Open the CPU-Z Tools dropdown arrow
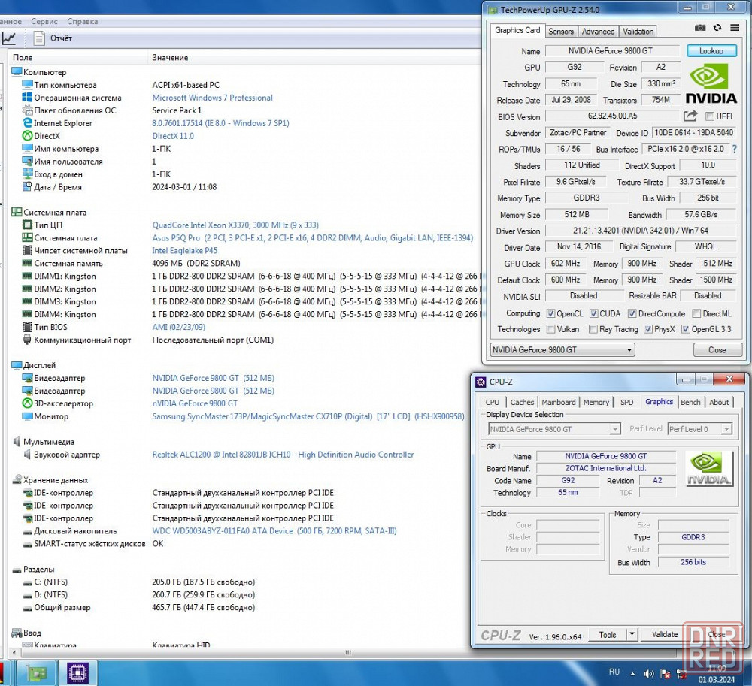Viewport: 752px width, 686px height. click(x=632, y=634)
